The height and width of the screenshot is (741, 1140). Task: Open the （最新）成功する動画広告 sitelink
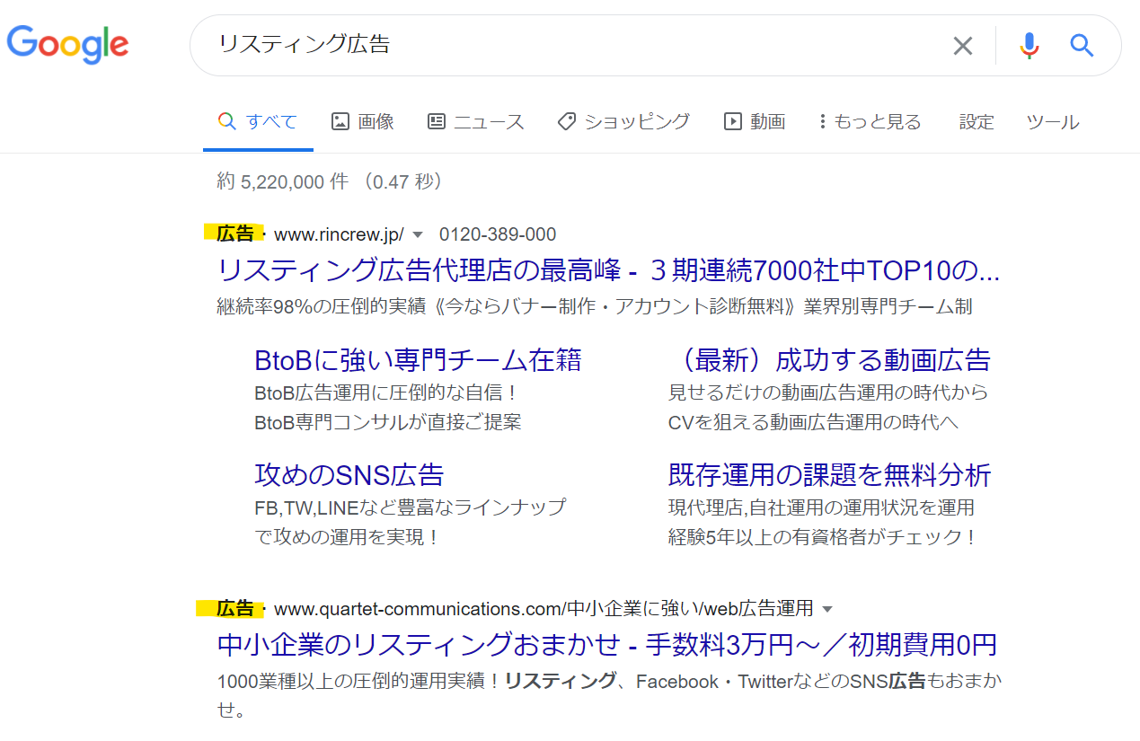coord(829,360)
